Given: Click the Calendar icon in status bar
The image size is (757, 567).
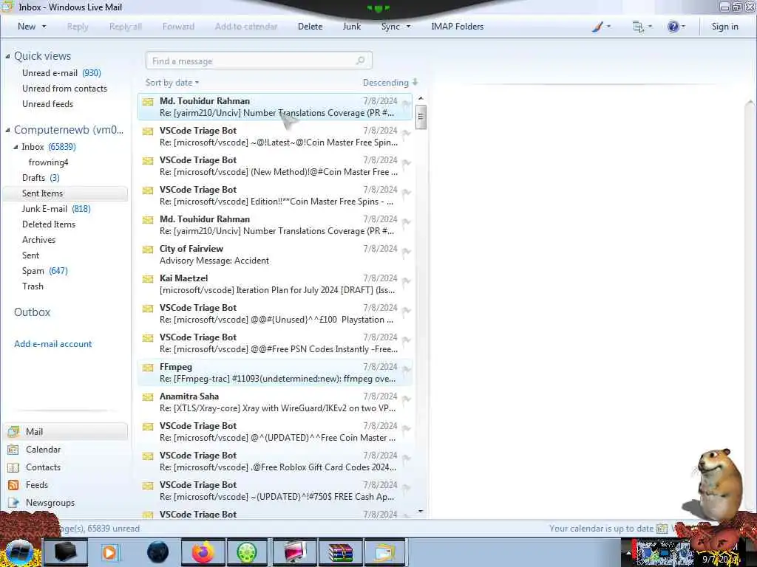Looking at the screenshot, I should (x=662, y=529).
